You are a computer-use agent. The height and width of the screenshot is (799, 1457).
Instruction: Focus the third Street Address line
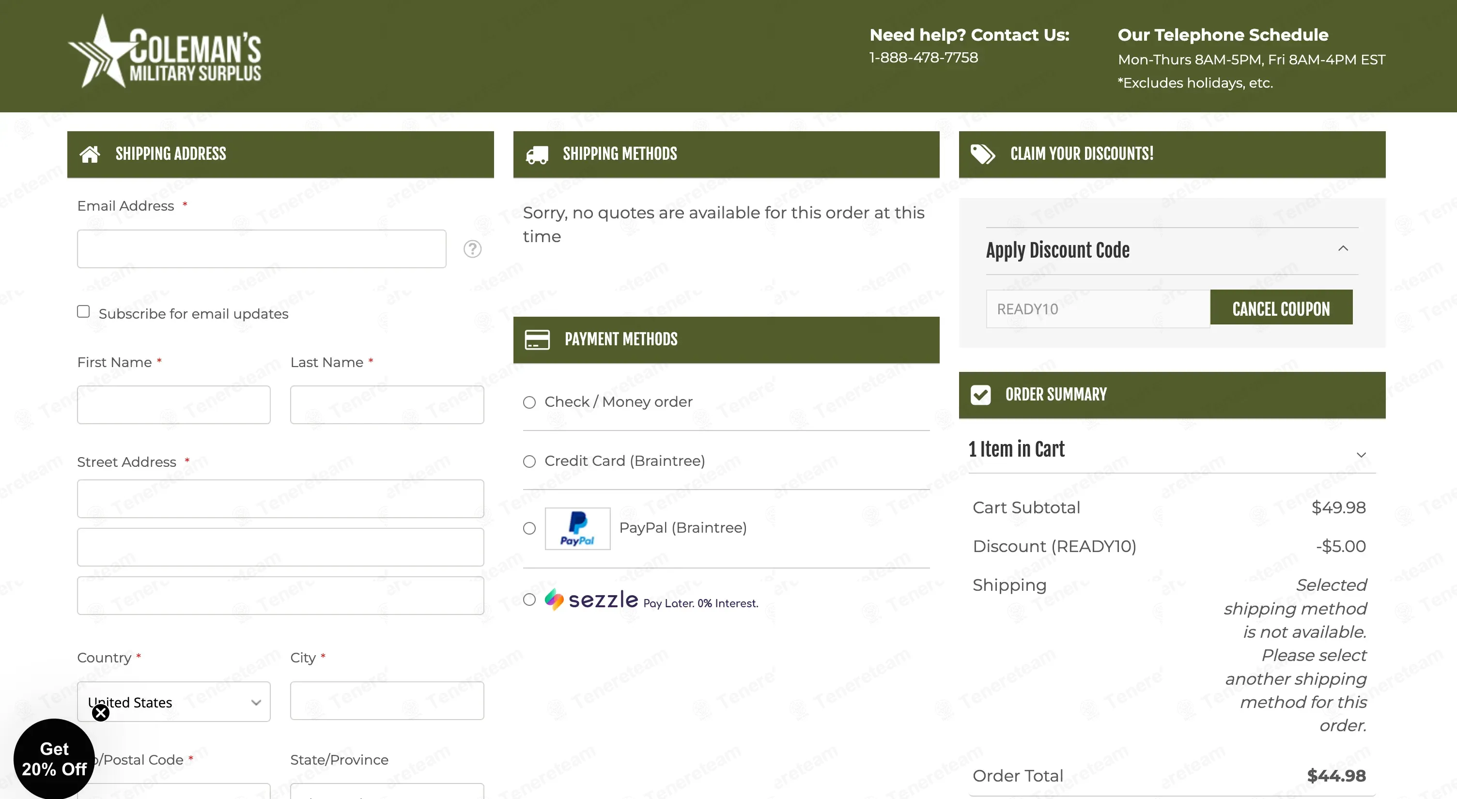click(280, 596)
